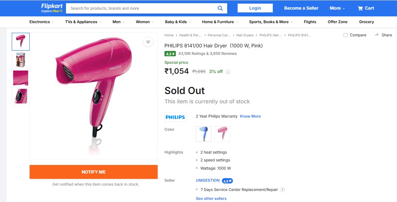
Task: Expand the Electronics category menu
Action: (41, 22)
